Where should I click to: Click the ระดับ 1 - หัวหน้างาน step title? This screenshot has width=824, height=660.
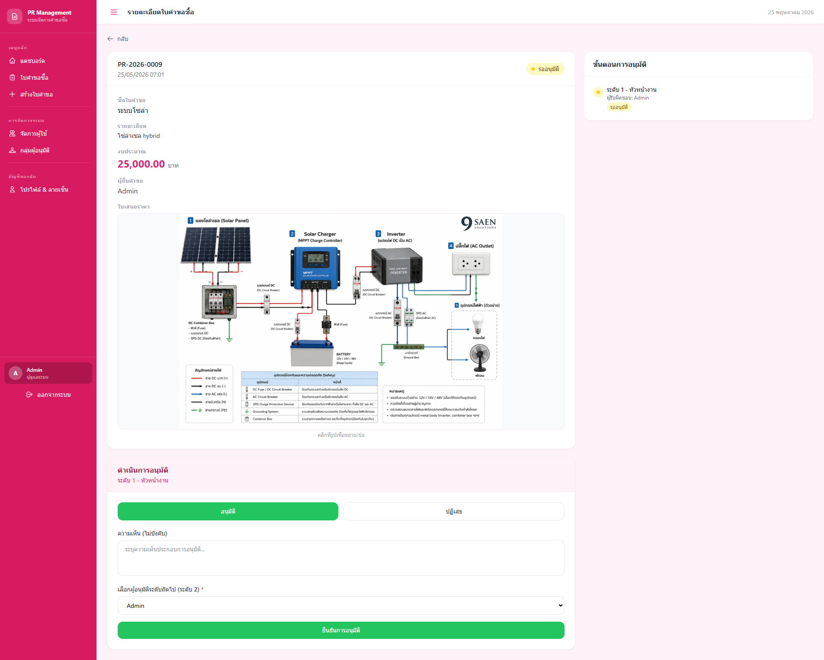pyautogui.click(x=631, y=90)
